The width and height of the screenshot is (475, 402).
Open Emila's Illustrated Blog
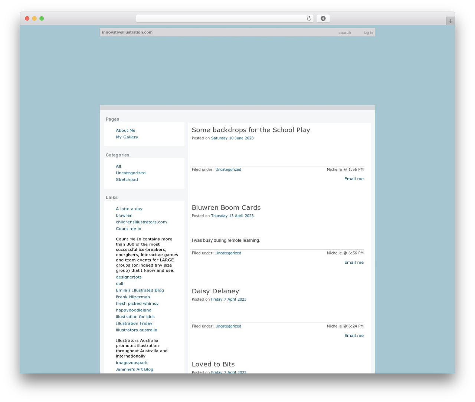[x=140, y=291]
